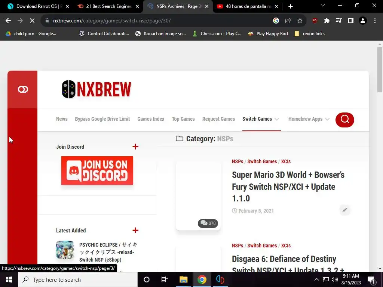Open XCIs tag above Disgaea 6
383x287 pixels.
(286, 246)
